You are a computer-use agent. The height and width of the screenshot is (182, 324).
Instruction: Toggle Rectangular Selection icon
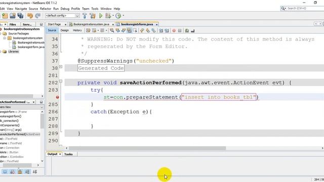[135, 30]
